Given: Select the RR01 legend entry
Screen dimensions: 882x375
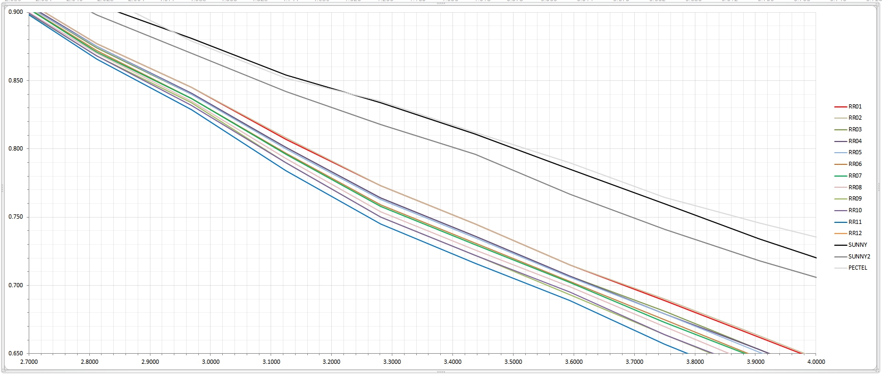Looking at the screenshot, I should click(x=855, y=106).
